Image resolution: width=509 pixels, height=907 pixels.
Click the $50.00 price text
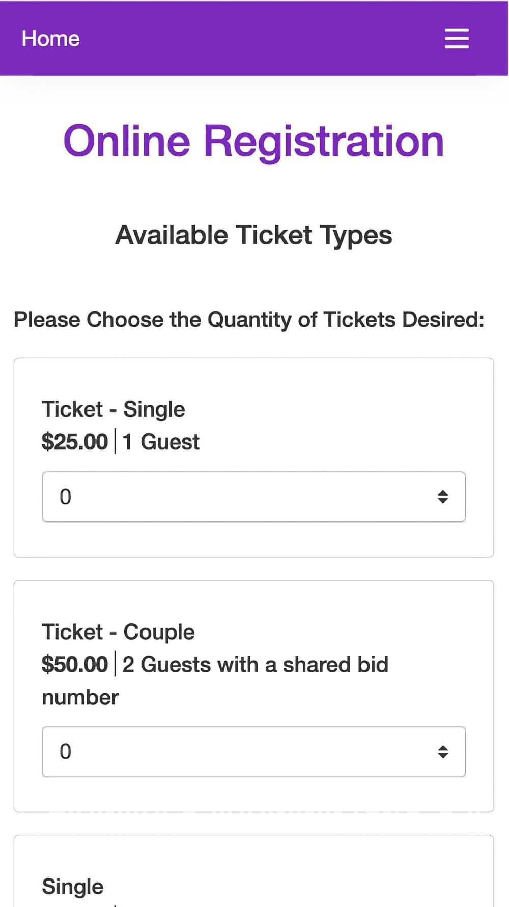click(x=75, y=665)
